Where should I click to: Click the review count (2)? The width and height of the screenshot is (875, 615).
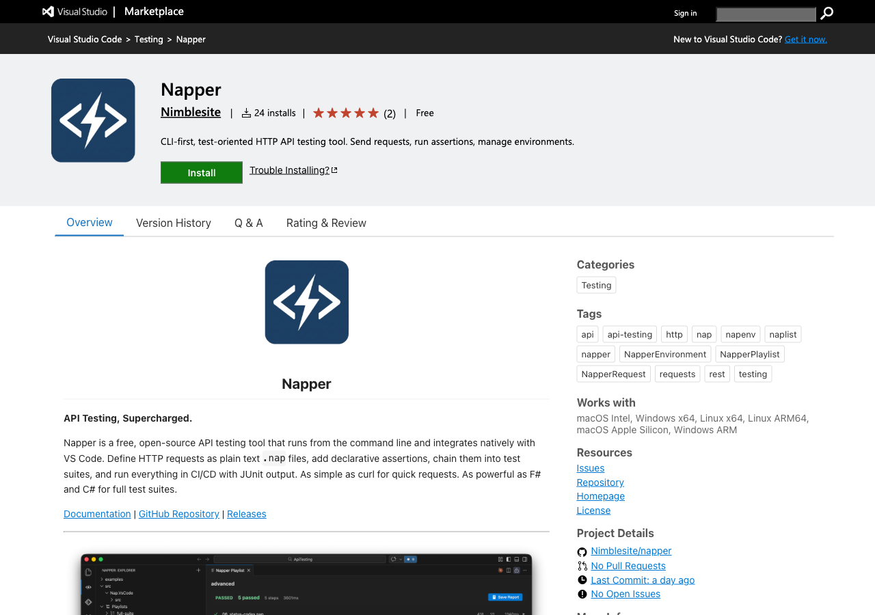(x=390, y=113)
